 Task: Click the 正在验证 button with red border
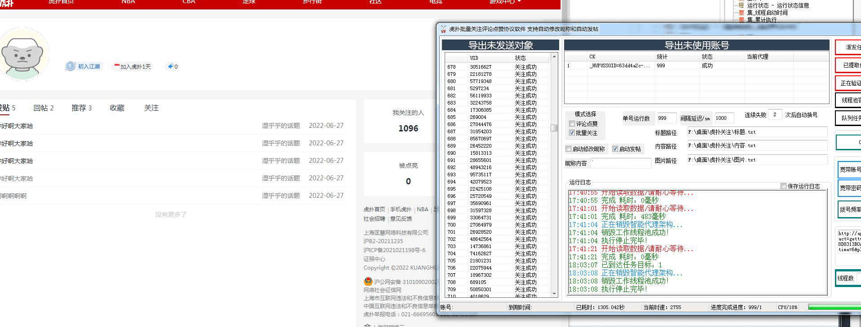coord(848,83)
